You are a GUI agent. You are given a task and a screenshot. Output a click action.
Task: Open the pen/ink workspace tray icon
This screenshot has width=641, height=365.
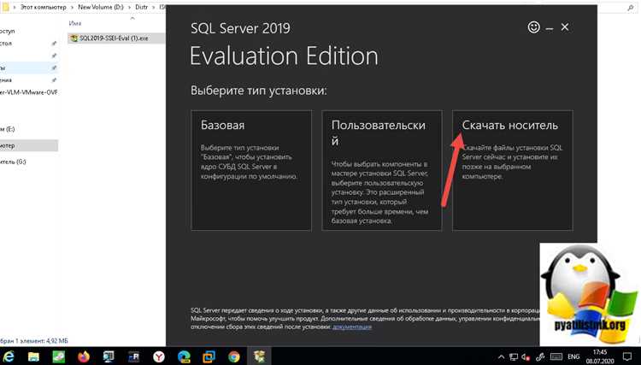pos(540,356)
